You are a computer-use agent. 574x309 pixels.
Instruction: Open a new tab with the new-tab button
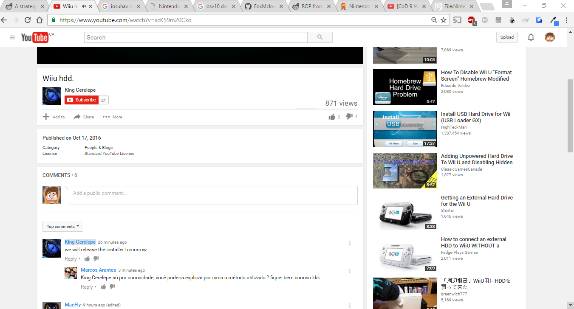pyautogui.click(x=487, y=7)
